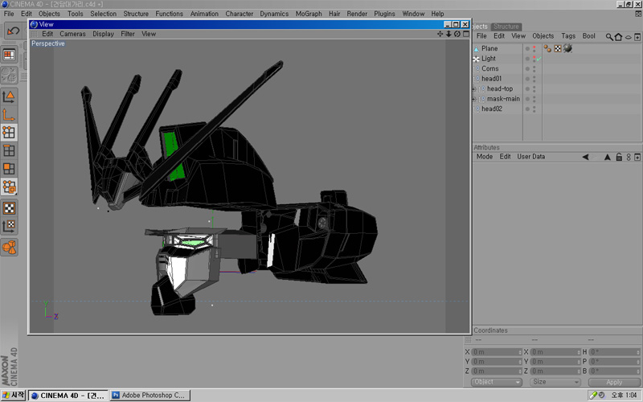Toggle the Attributes lock icon
Viewport: 643px width, 402px height.
[x=619, y=157]
